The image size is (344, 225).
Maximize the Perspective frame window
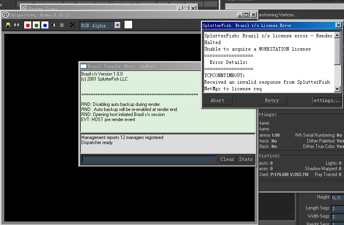tap(246, 15)
